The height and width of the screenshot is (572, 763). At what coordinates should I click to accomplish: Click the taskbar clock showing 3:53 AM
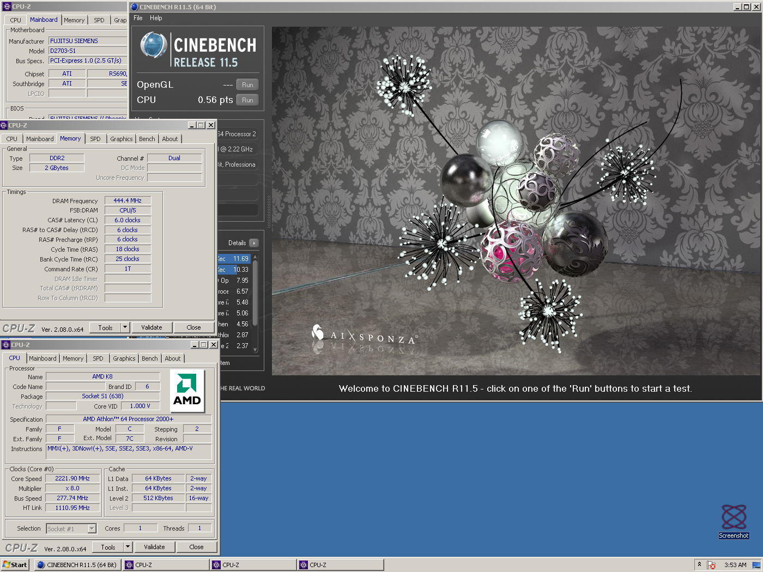tap(735, 565)
